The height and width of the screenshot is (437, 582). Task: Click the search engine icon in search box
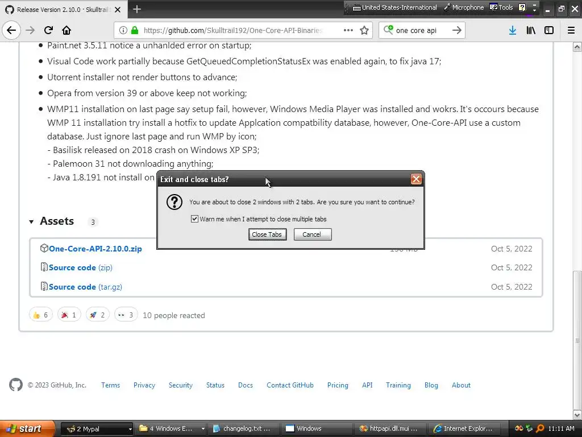click(x=388, y=30)
